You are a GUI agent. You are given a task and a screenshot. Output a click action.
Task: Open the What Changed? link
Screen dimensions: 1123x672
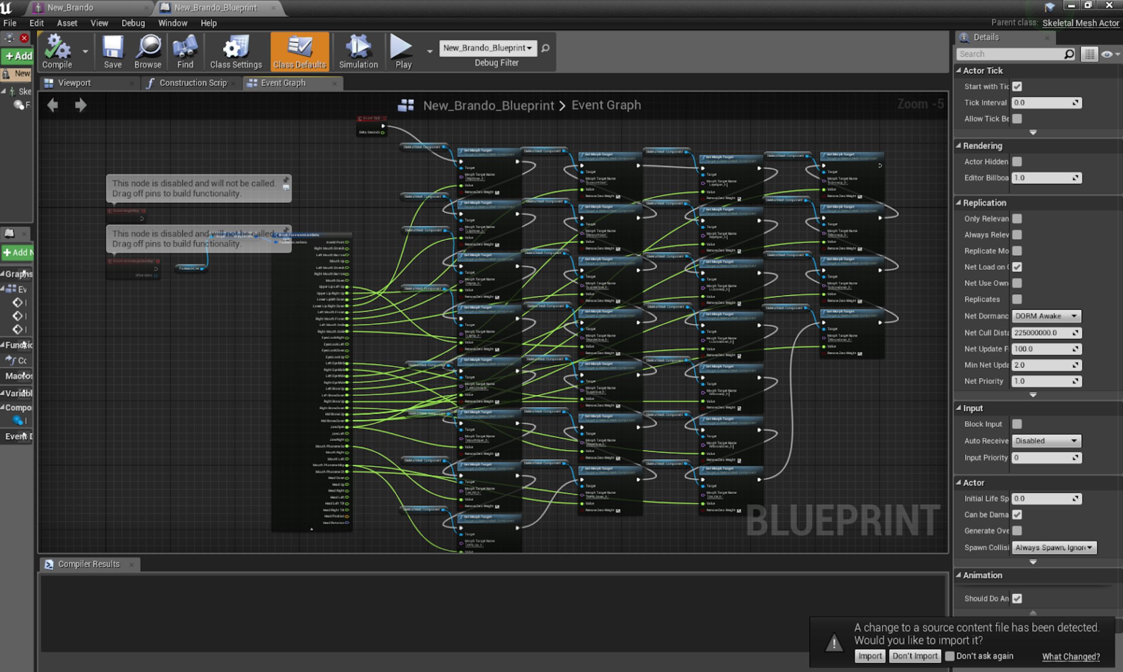(1071, 656)
